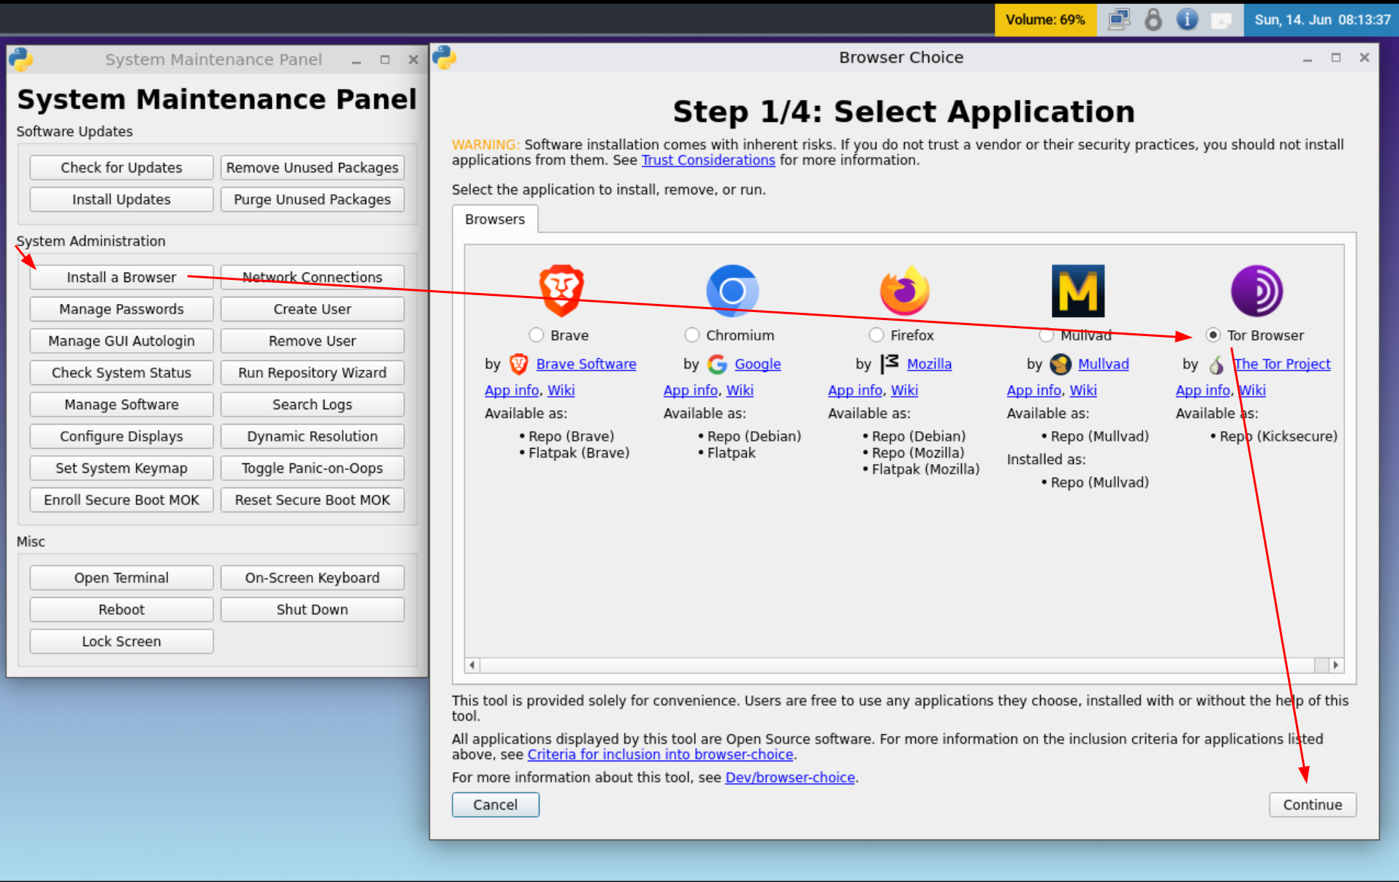Open App info link for Firefox
This screenshot has height=882, width=1399.
(x=855, y=390)
